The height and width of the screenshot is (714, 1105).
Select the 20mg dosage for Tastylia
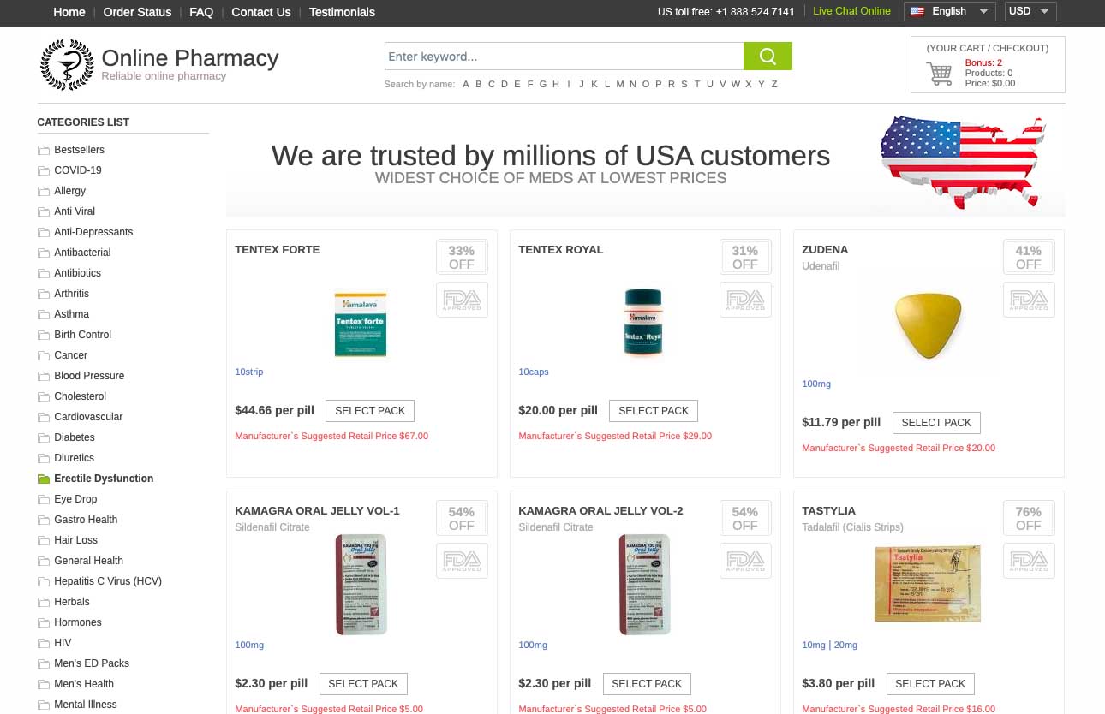tap(845, 645)
